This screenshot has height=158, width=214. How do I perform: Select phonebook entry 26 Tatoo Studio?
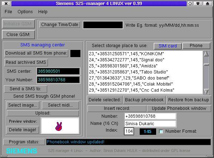click(x=145, y=72)
